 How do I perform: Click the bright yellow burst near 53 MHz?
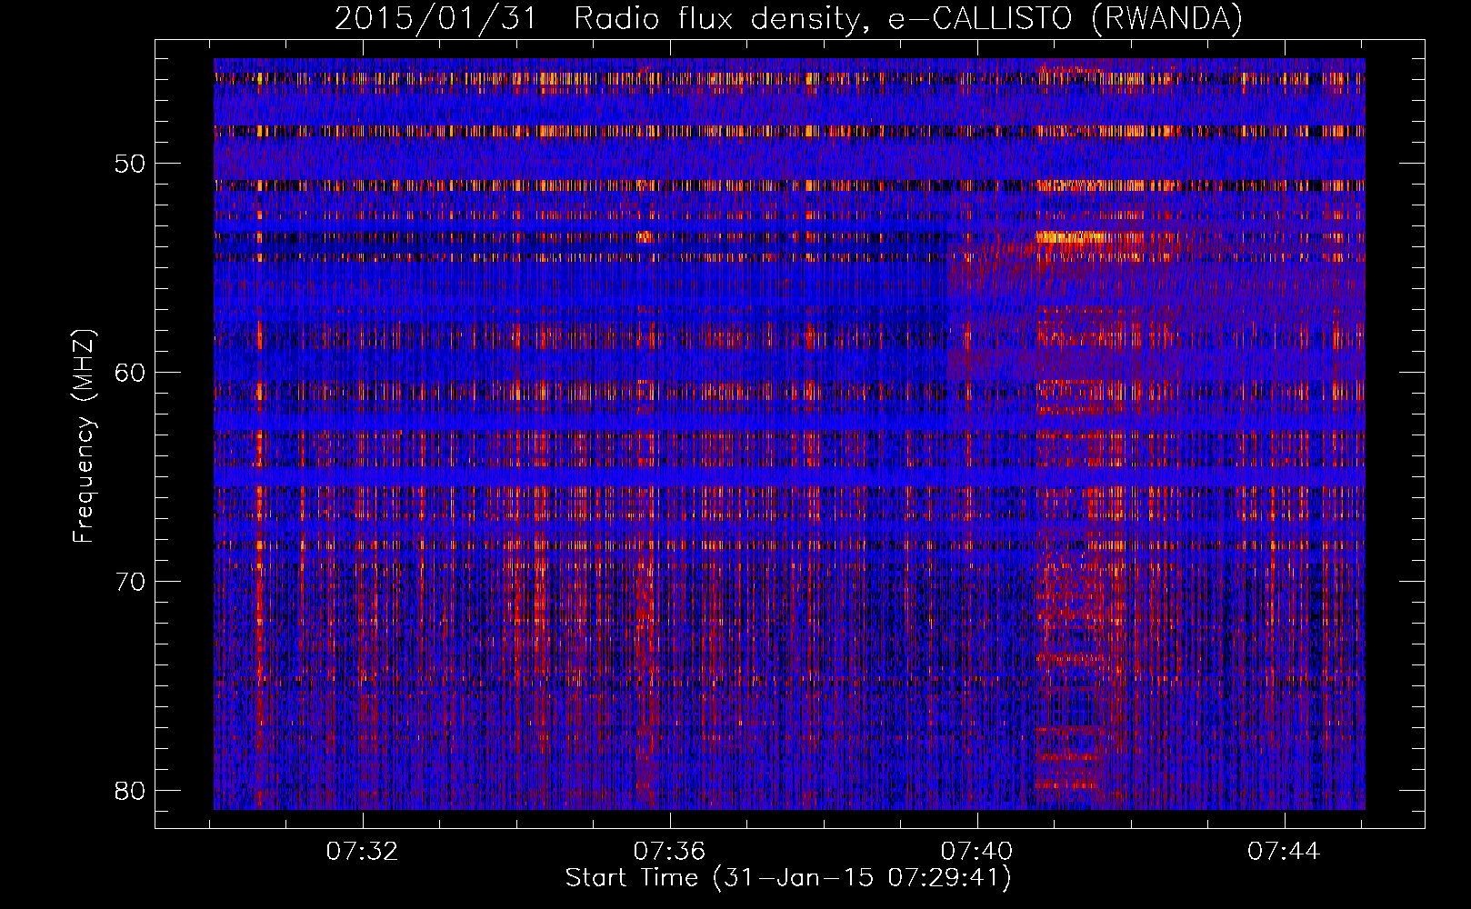coord(1071,237)
